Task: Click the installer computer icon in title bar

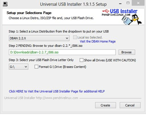Action: point(5,4)
